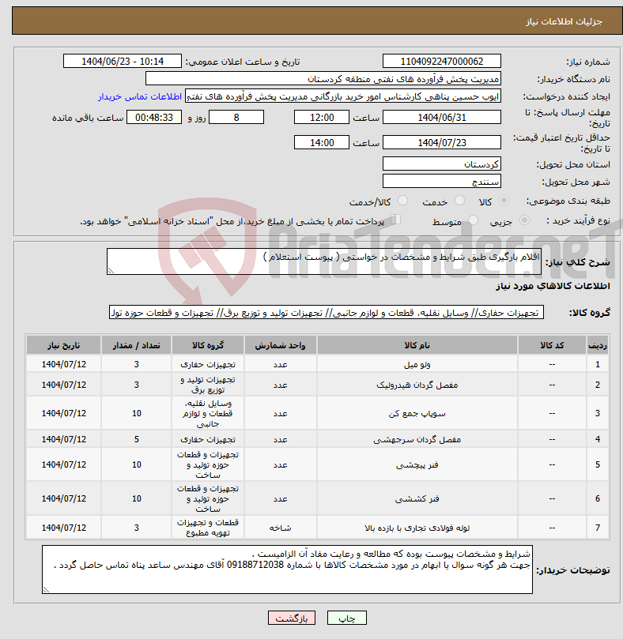Select the متوسط purchase type radio
The width and height of the screenshot is (623, 639).
(x=473, y=220)
